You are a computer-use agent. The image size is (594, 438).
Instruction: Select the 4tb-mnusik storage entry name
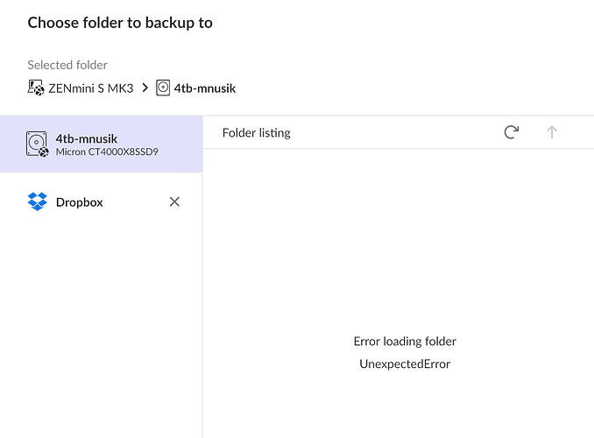(x=87, y=138)
